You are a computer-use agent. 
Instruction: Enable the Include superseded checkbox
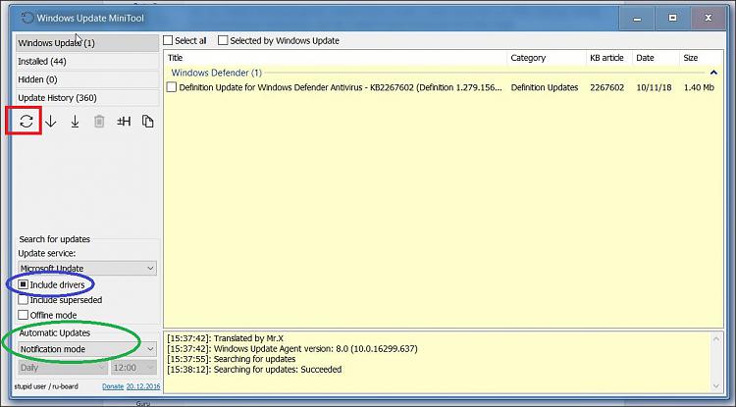point(23,300)
